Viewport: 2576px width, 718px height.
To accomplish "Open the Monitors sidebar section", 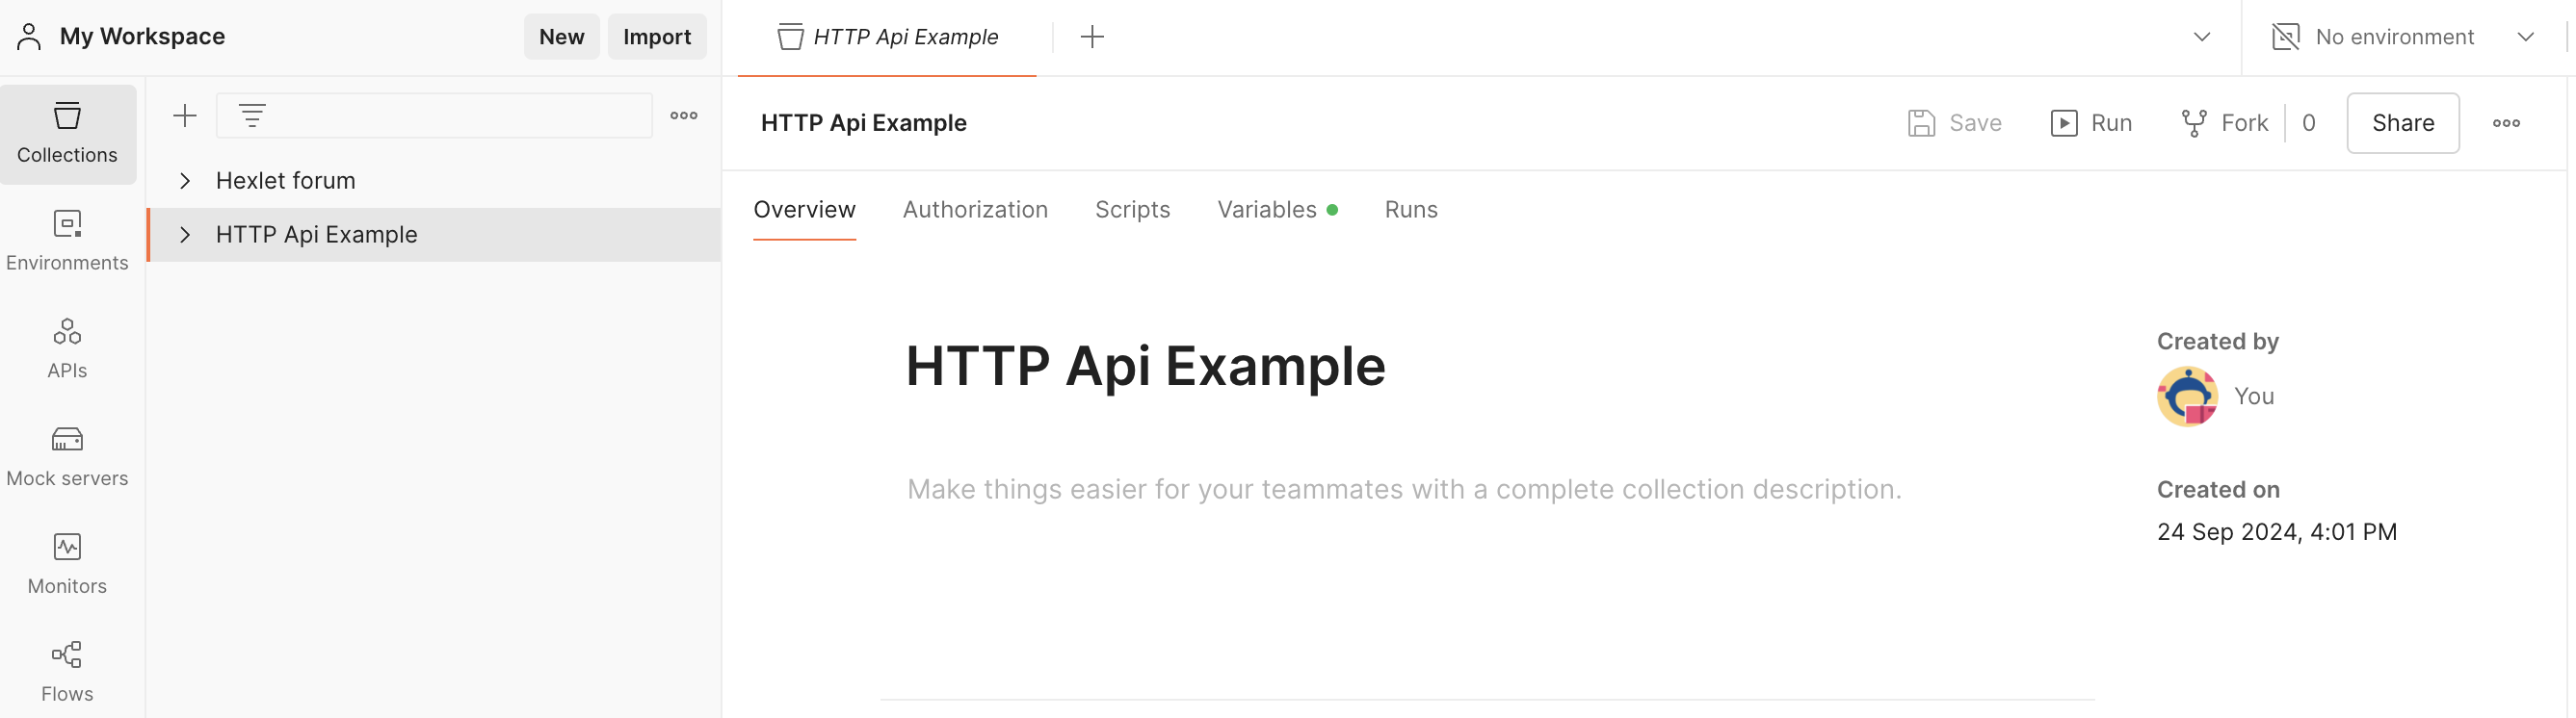I will pos(67,563).
